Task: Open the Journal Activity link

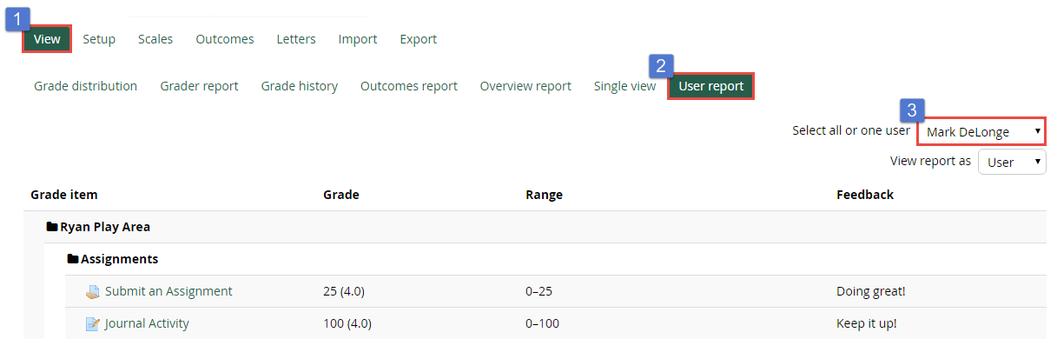Action: coord(147,323)
